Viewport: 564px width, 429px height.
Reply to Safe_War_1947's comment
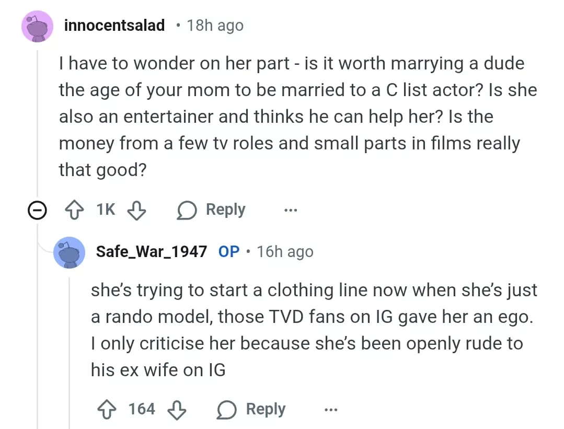click(251, 409)
